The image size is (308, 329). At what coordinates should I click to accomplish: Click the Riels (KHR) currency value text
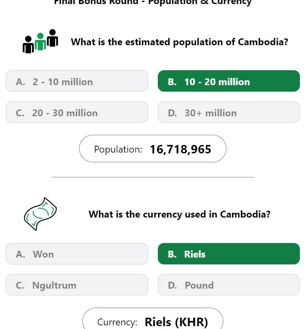176,322
